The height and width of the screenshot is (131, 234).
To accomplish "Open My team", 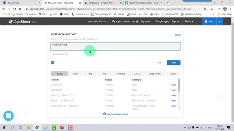I will (x=146, y=21).
